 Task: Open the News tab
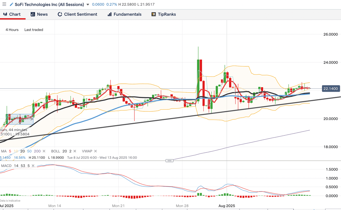39,14
